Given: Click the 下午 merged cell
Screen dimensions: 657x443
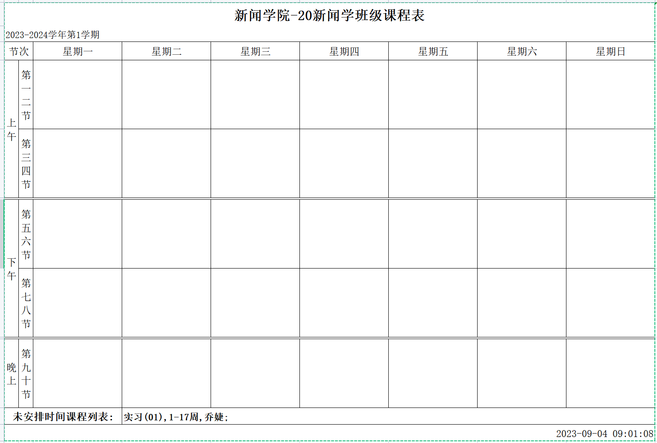Looking at the screenshot, I should [x=12, y=269].
